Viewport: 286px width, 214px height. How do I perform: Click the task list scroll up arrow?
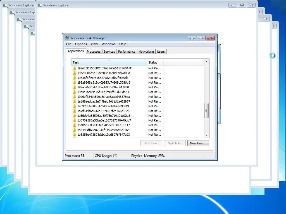(207, 62)
